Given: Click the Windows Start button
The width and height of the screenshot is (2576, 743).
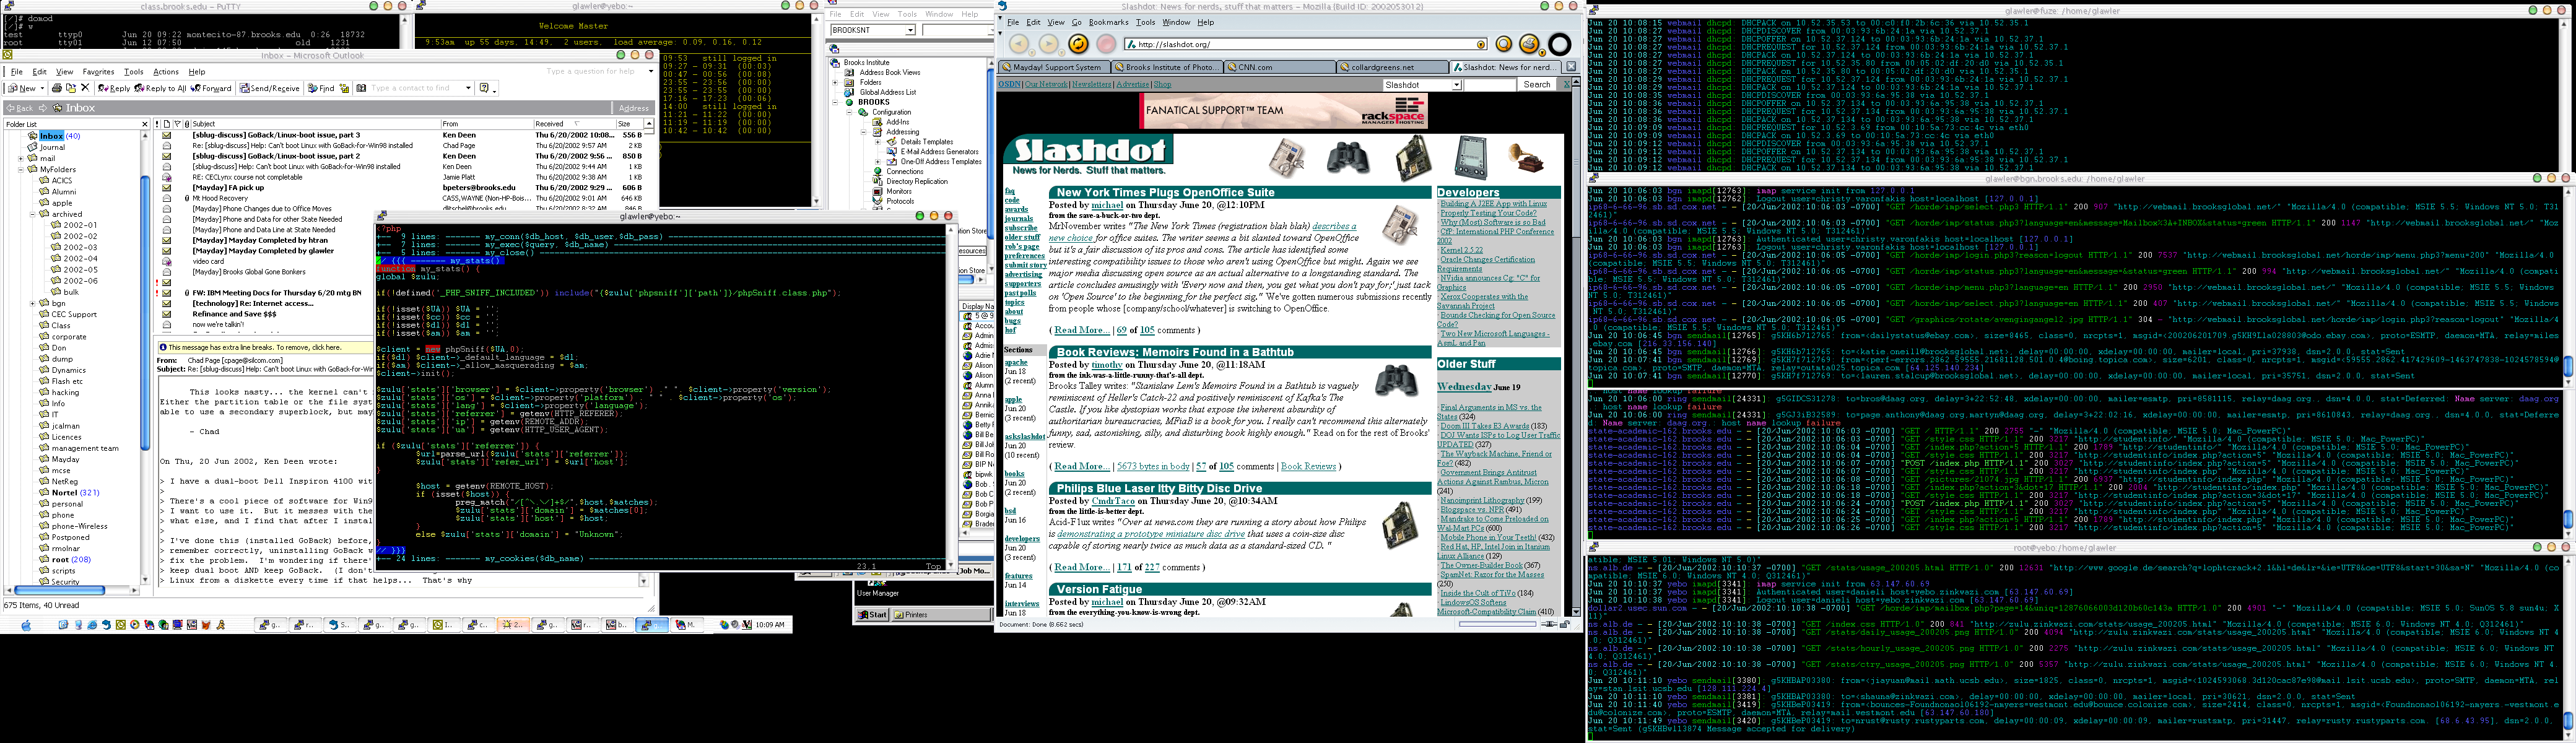Looking at the screenshot, I should click(873, 615).
